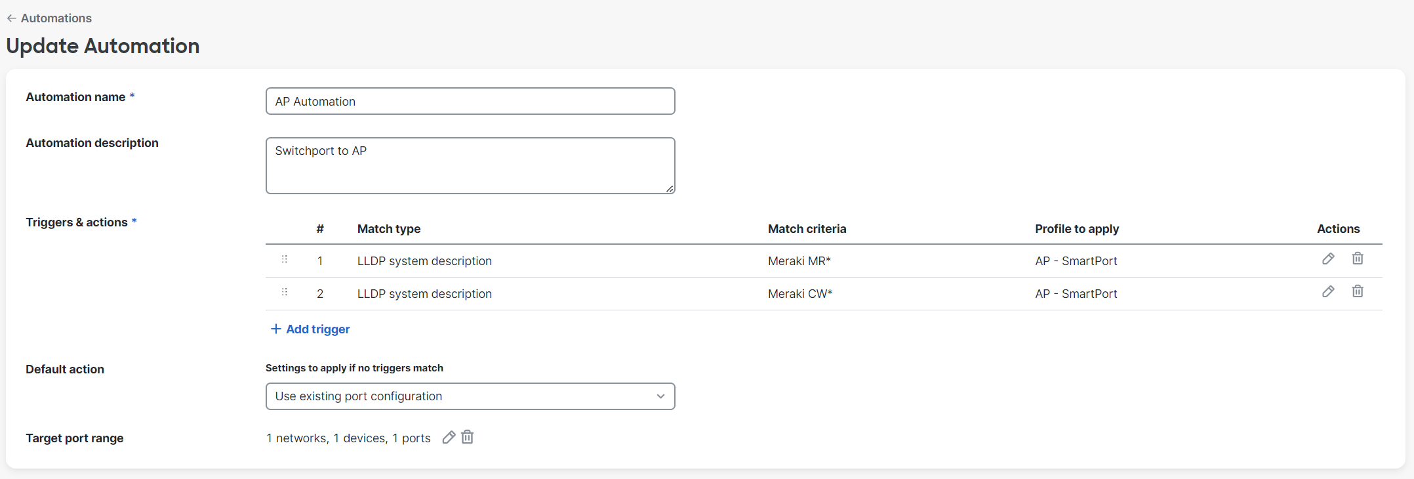Image resolution: width=1414 pixels, height=479 pixels.
Task: Click the Automation name input field
Action: [470, 102]
